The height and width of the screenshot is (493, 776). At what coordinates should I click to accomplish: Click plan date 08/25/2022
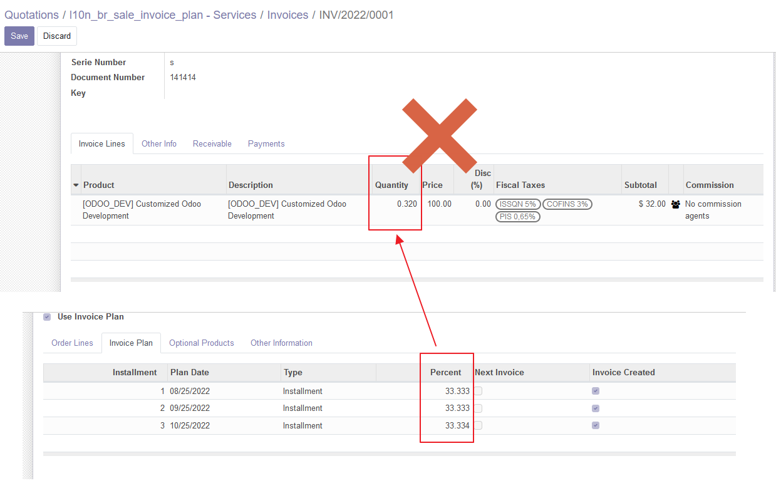coord(190,391)
